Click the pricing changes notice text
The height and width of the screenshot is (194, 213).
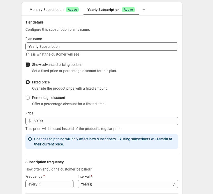coord(103,142)
